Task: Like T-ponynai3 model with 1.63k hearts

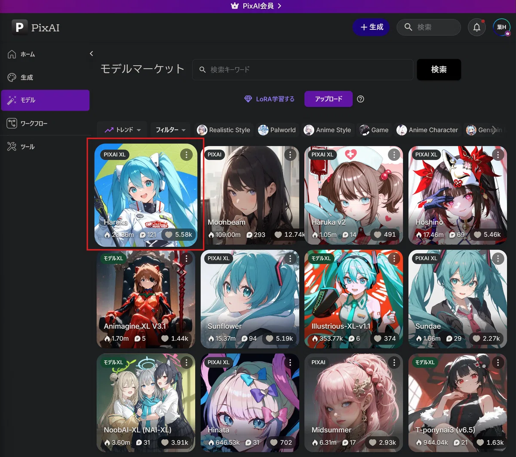Action: point(490,442)
